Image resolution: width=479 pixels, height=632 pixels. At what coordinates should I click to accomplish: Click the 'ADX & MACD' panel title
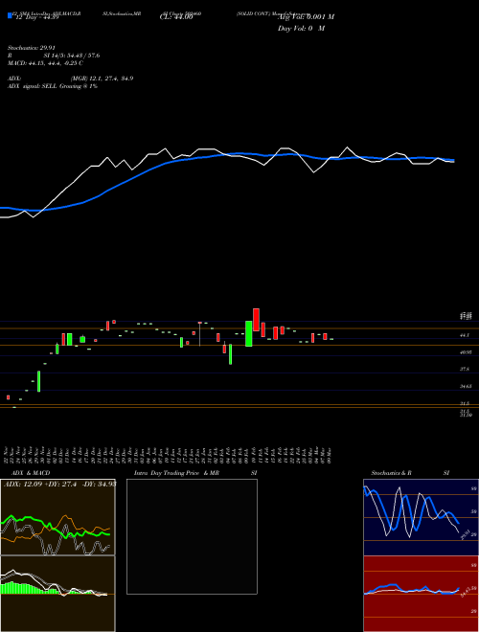[x=31, y=473]
